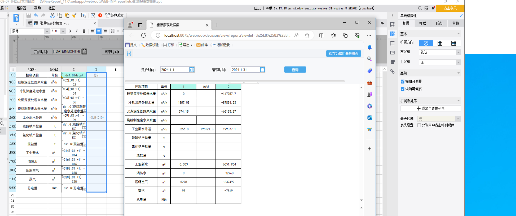The height and width of the screenshot is (216, 516).
Task: Open the 9.0 font size dropdown
Action: [x=63, y=31]
